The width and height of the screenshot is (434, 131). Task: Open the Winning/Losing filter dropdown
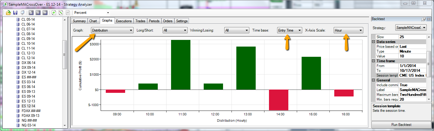(x=237, y=30)
